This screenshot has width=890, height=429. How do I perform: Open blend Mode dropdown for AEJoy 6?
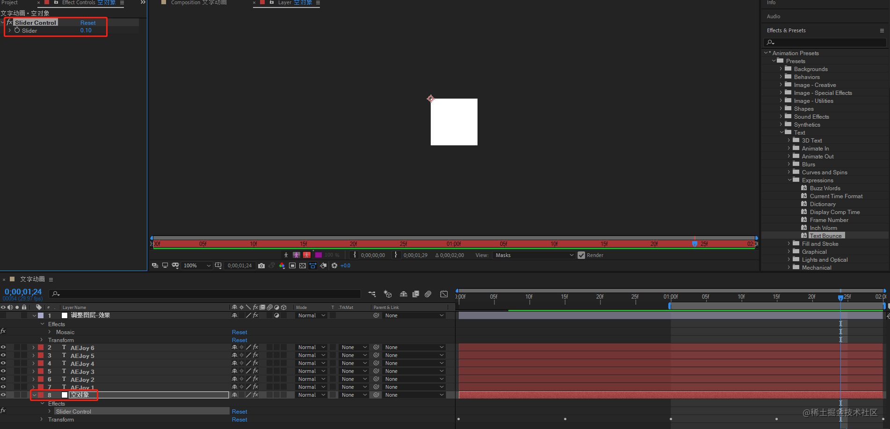(x=311, y=347)
